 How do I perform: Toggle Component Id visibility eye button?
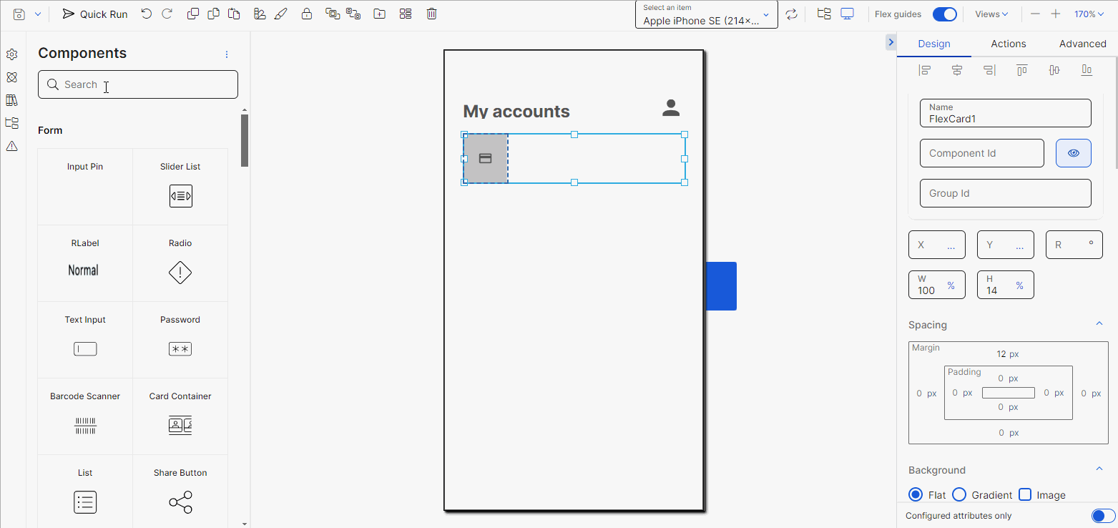tap(1074, 152)
